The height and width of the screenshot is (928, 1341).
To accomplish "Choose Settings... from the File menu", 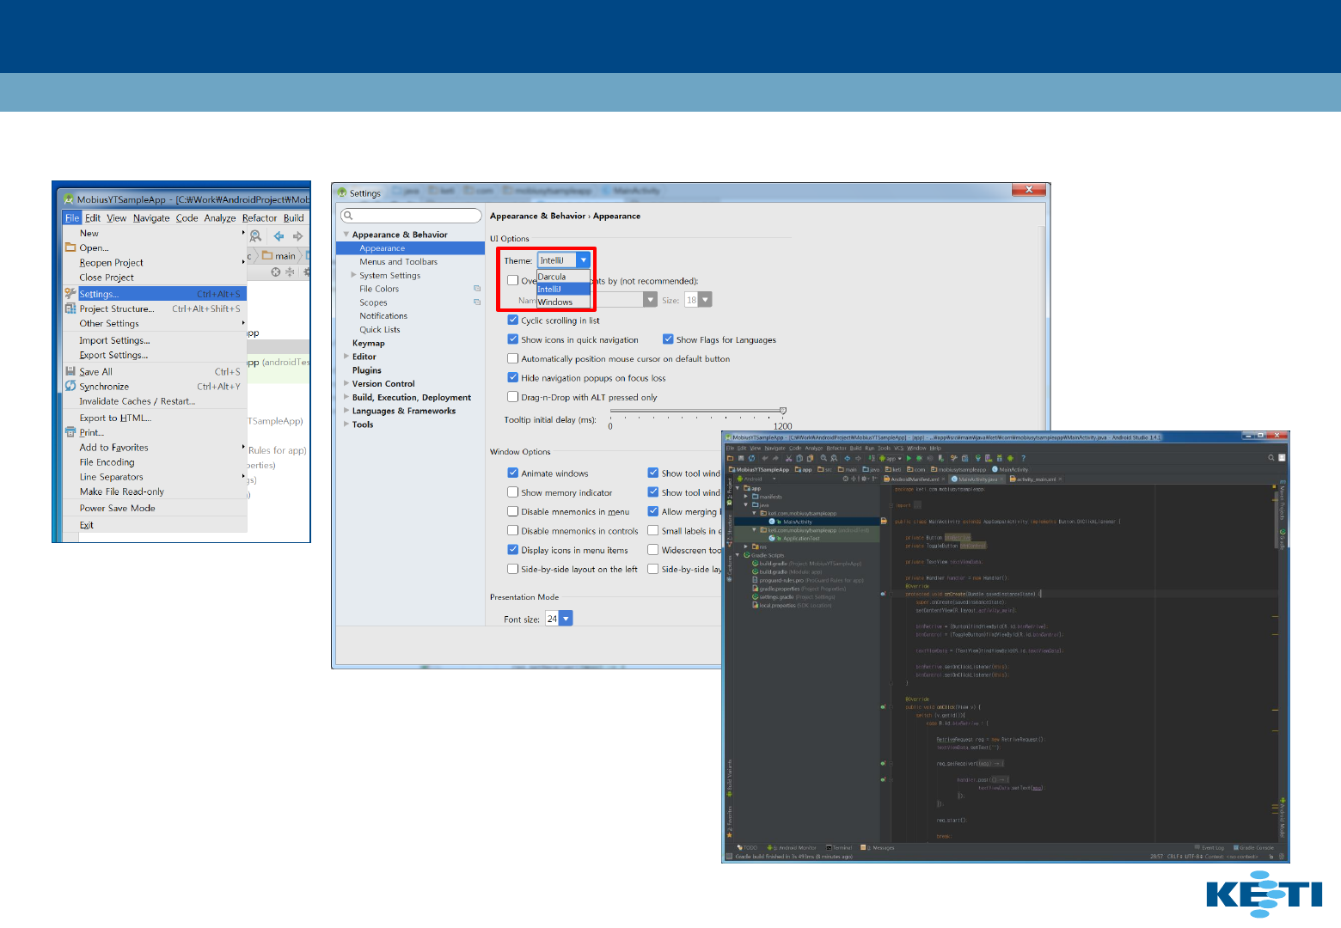I will 155,294.
